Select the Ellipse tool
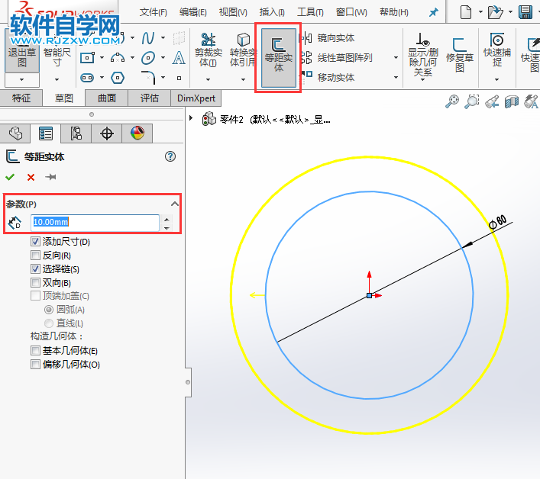 (148, 58)
